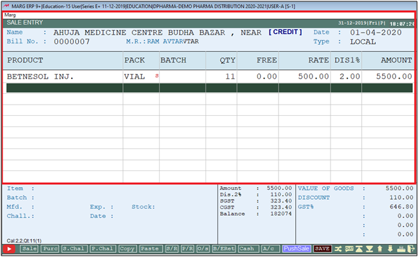Click the A/c button
Viewport: 419px width, 257px height.
point(270,249)
